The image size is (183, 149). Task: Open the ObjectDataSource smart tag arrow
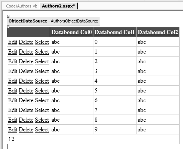pyautogui.click(x=8, y=16)
